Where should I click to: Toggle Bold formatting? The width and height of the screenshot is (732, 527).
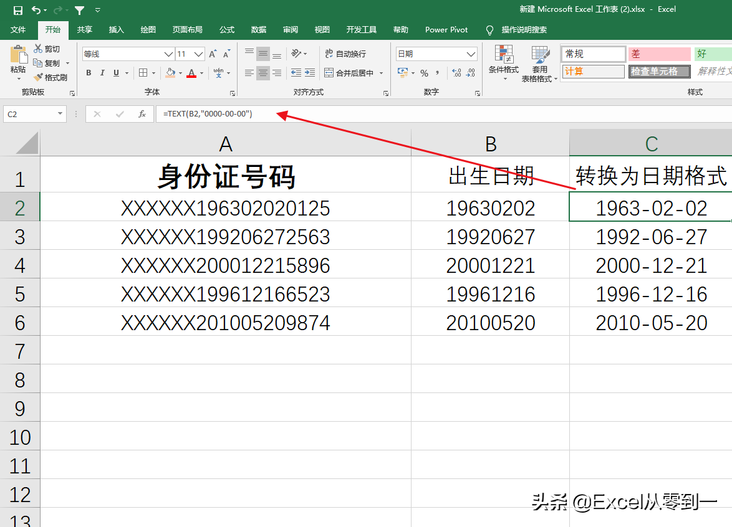[89, 74]
